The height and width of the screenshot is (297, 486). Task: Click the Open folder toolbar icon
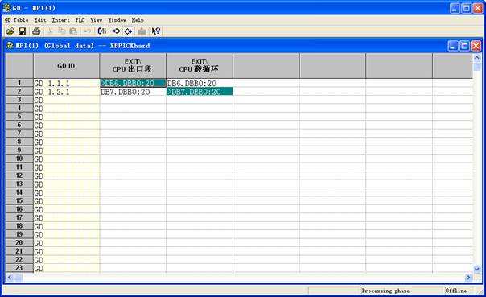(10, 31)
